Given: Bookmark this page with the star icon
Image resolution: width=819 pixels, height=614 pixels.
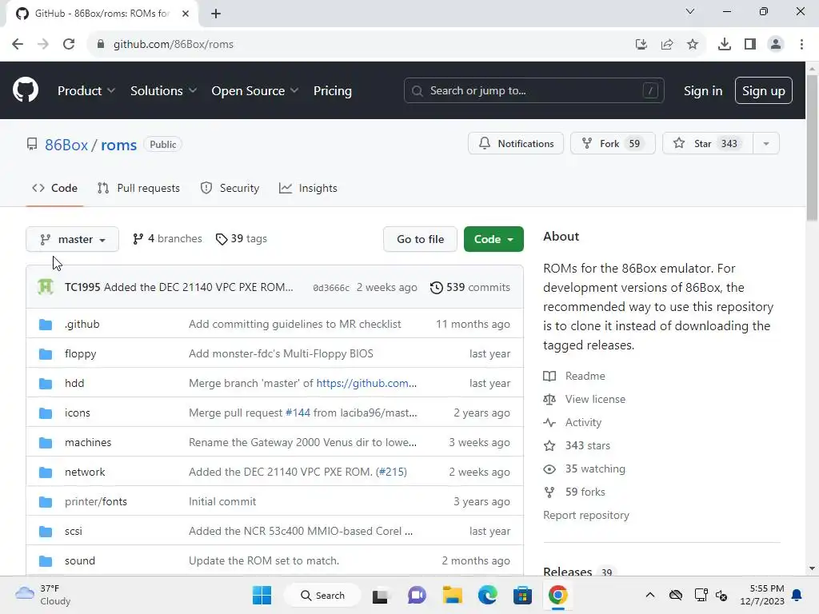Looking at the screenshot, I should 693,45.
